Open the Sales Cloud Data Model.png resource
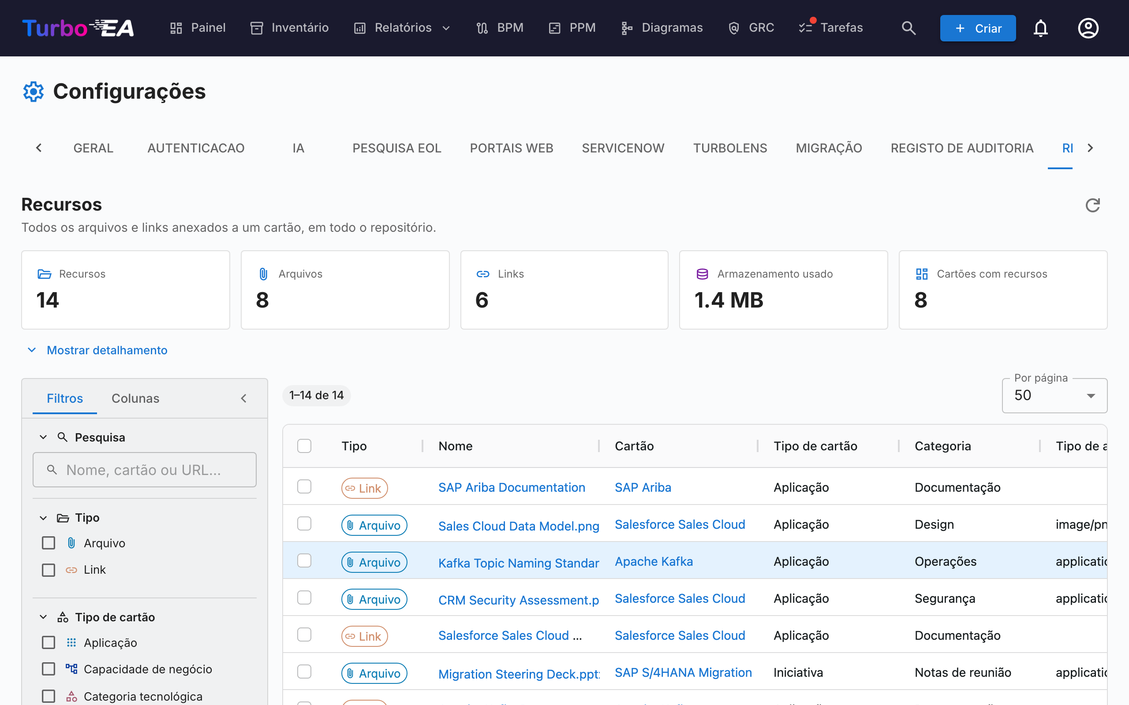Image resolution: width=1129 pixels, height=705 pixels. 519,526
